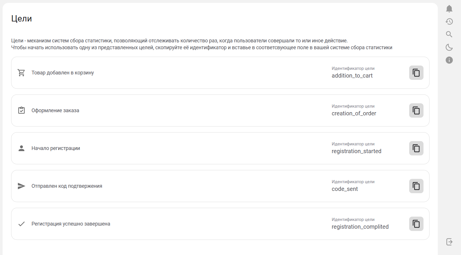Copy the addition_to_cart goal identifier
461x255 pixels.
coord(416,73)
